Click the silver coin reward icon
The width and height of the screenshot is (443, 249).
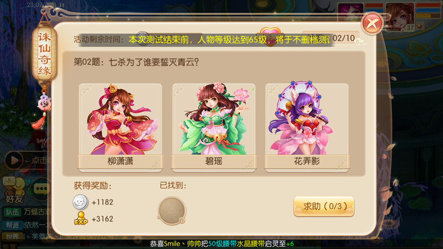tap(80, 202)
